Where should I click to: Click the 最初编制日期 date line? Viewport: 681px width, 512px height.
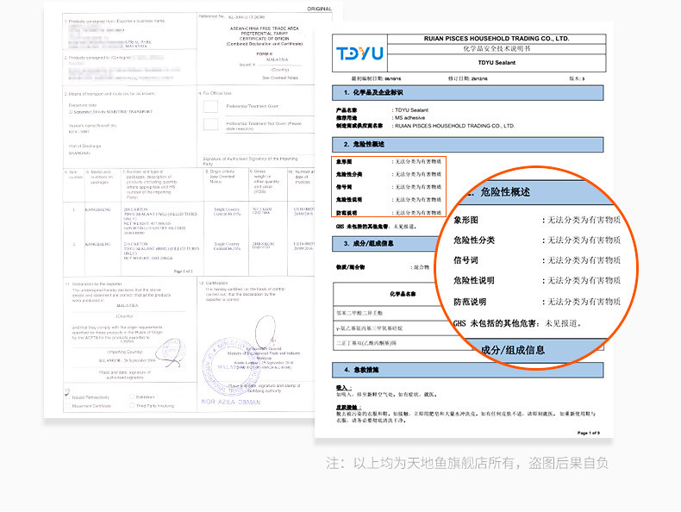[x=376, y=79]
